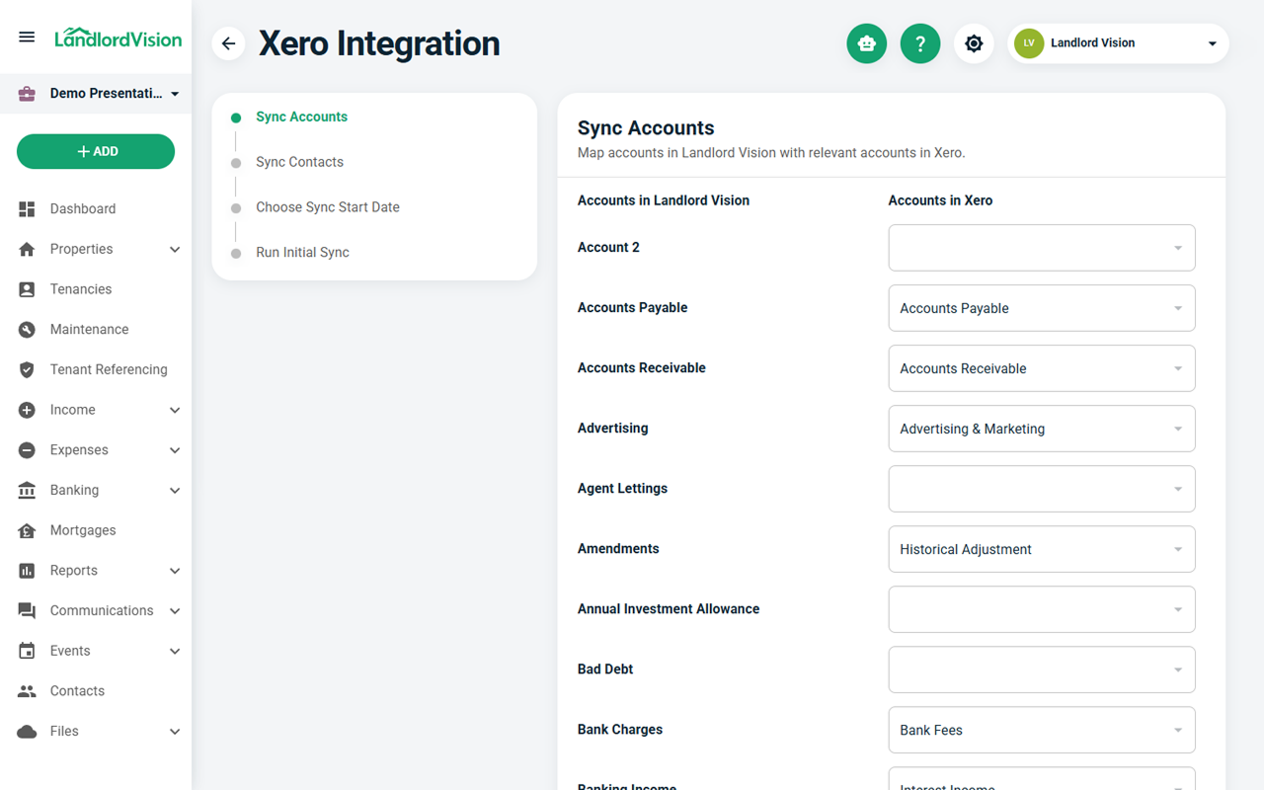The image size is (1264, 790).
Task: Click the Annual Investment Allowance account label
Action: point(669,609)
